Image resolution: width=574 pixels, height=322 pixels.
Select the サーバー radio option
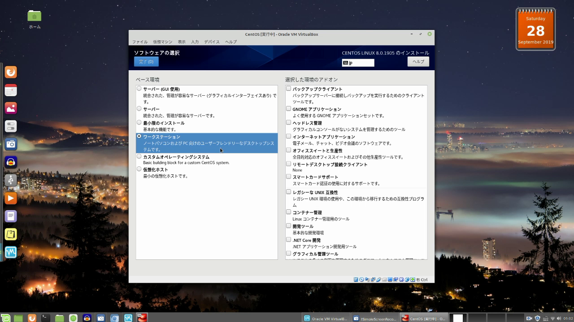tap(139, 109)
